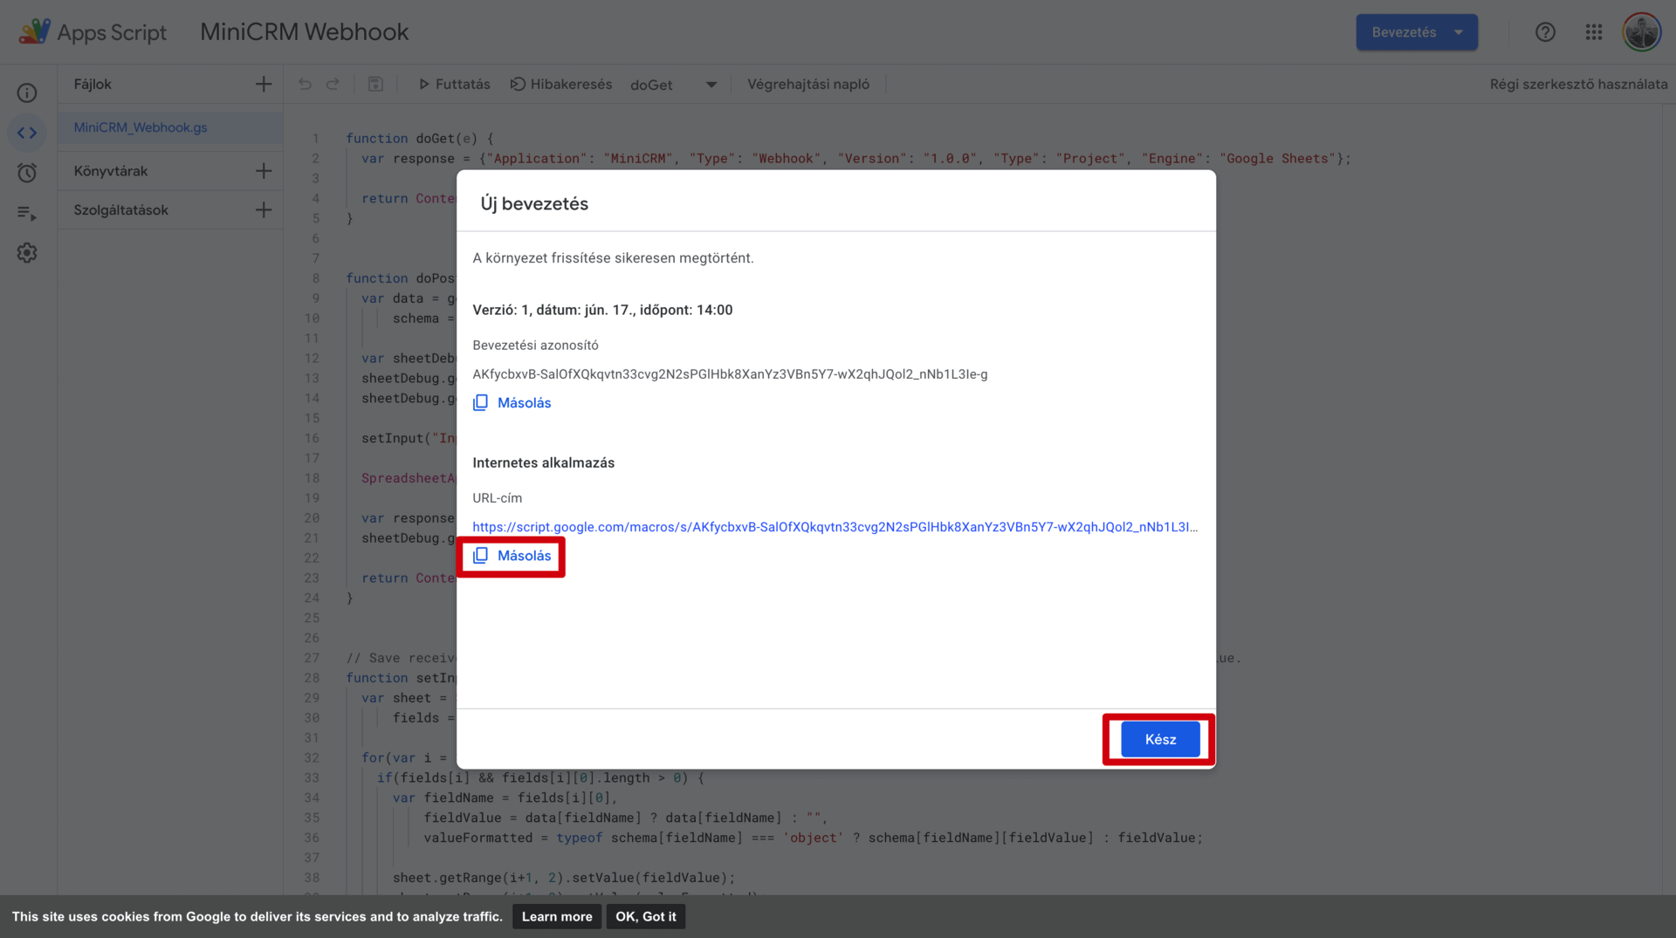Click copy icon under Bevezetési azonosító

tap(480, 402)
